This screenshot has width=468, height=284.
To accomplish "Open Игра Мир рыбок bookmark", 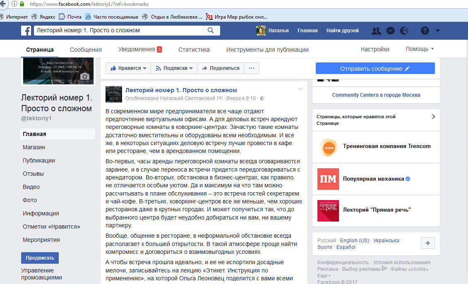I will [x=237, y=17].
